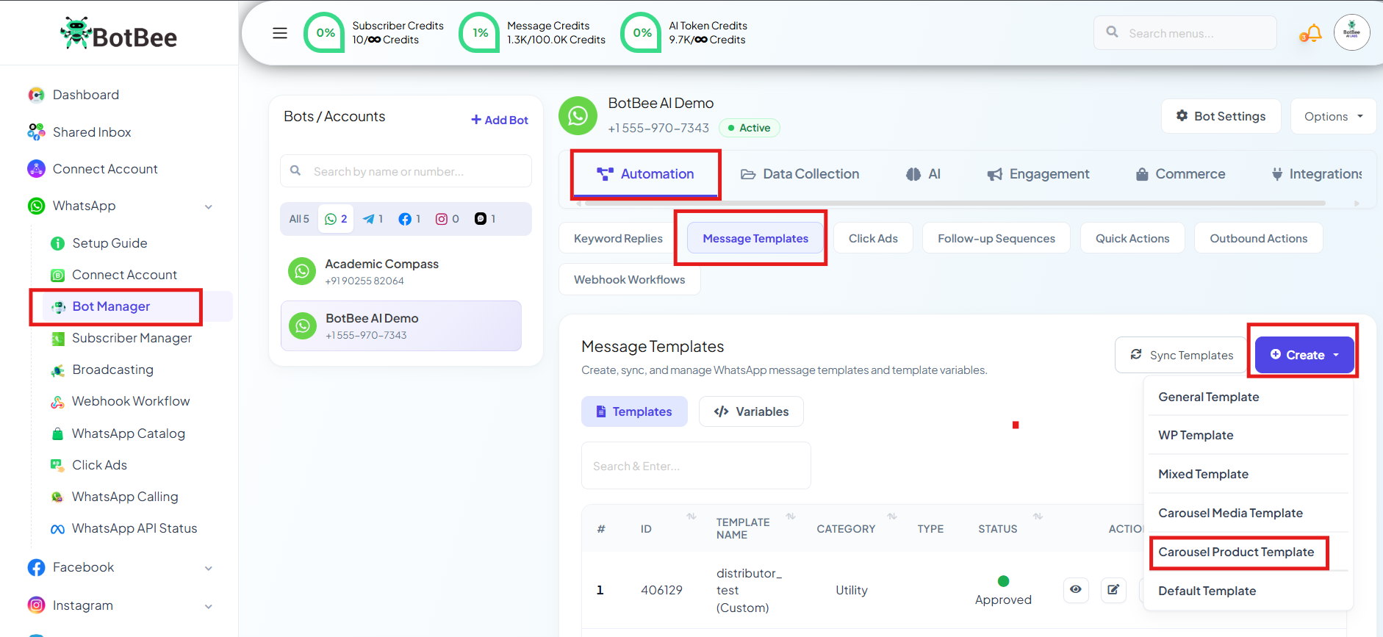Switch to the Data Collection tab
1383x637 pixels.
(800, 174)
